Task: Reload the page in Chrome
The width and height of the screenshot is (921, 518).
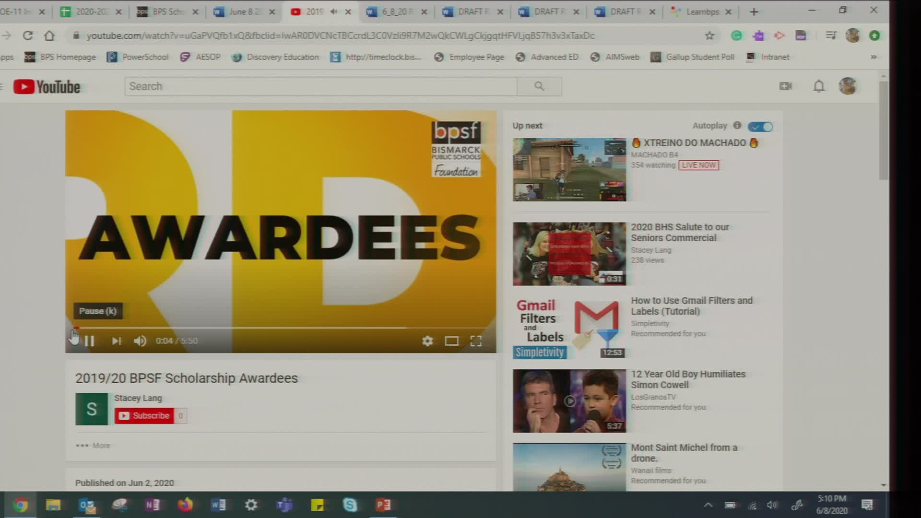Action: [x=28, y=35]
